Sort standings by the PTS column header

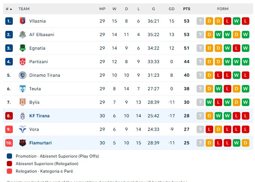pos(186,9)
